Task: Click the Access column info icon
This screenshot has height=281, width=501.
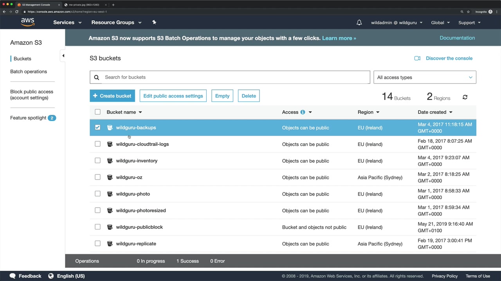Action: point(303,112)
